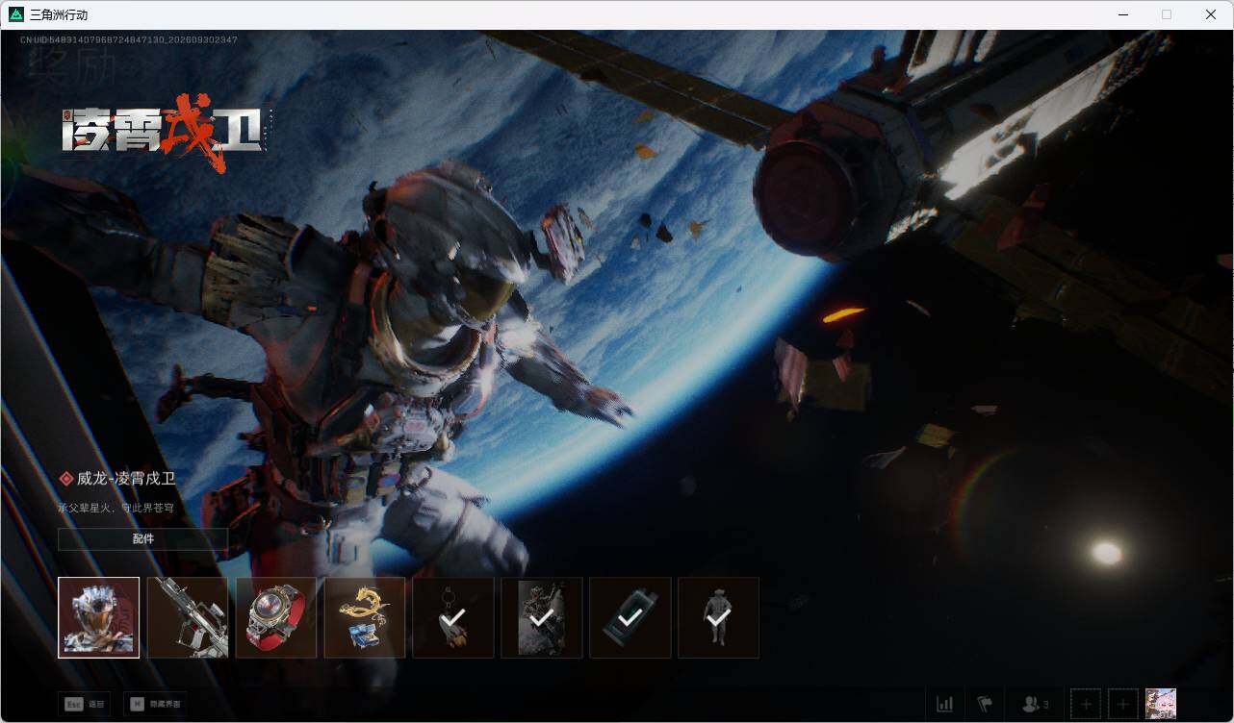This screenshot has width=1234, height=723.
Task: Click the 三角洲行动 title bar app icon
Action: click(x=15, y=14)
